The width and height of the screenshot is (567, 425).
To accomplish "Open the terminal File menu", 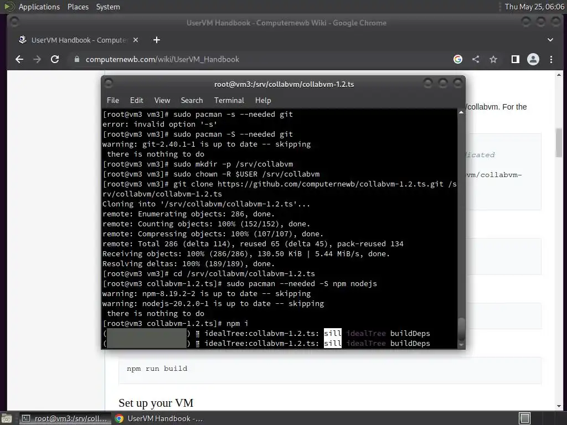I will (x=113, y=100).
